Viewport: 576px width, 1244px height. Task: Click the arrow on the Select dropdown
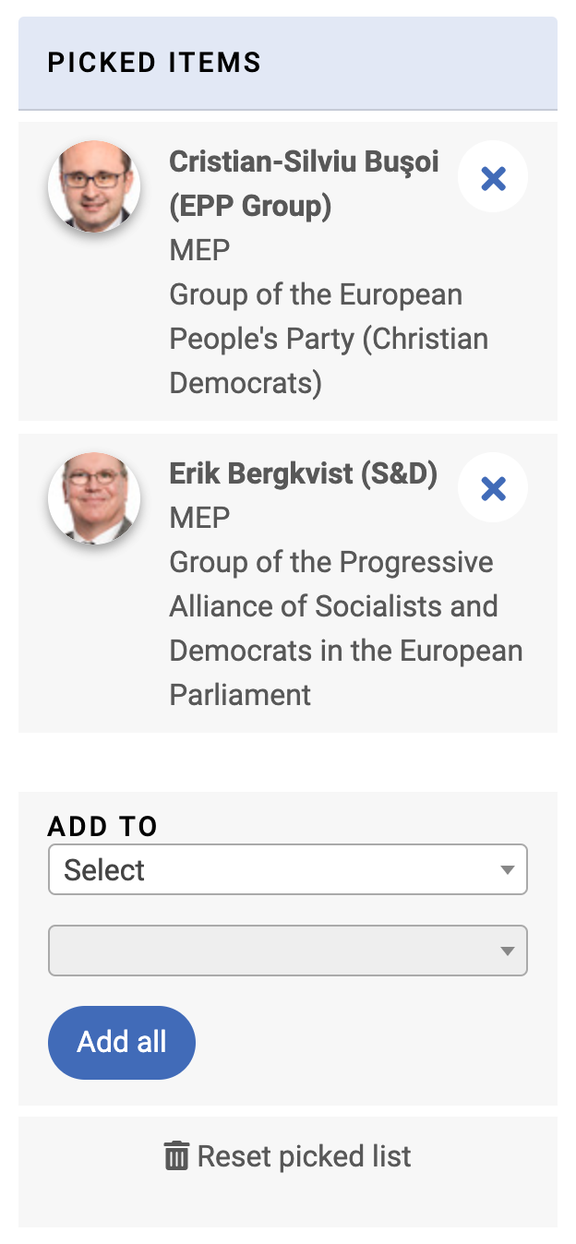coord(507,870)
